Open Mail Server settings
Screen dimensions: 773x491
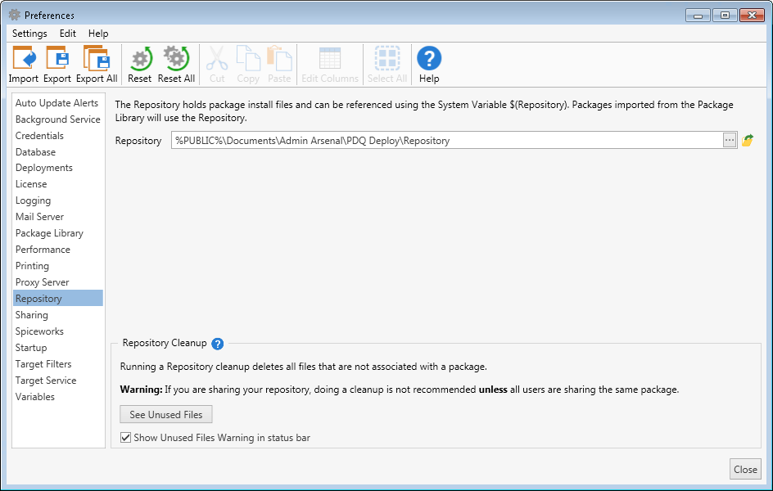click(58, 217)
